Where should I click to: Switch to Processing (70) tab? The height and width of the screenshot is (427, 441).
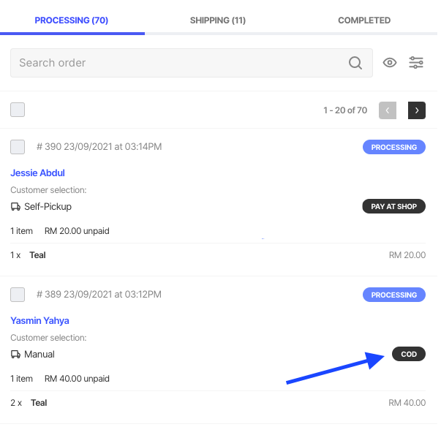click(x=72, y=20)
